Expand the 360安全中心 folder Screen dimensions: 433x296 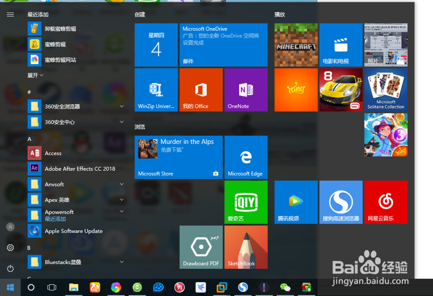pyautogui.click(x=76, y=122)
